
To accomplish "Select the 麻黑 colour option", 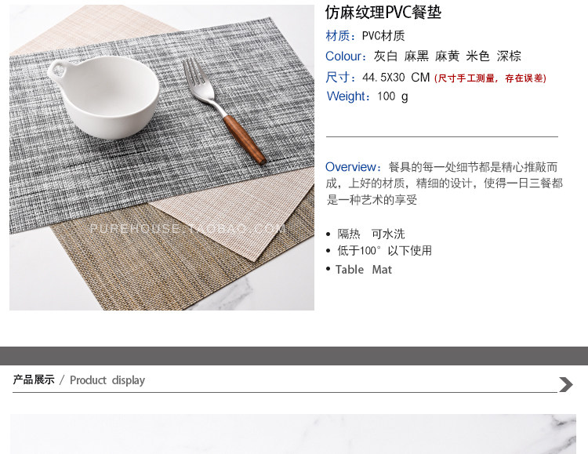I will (416, 56).
